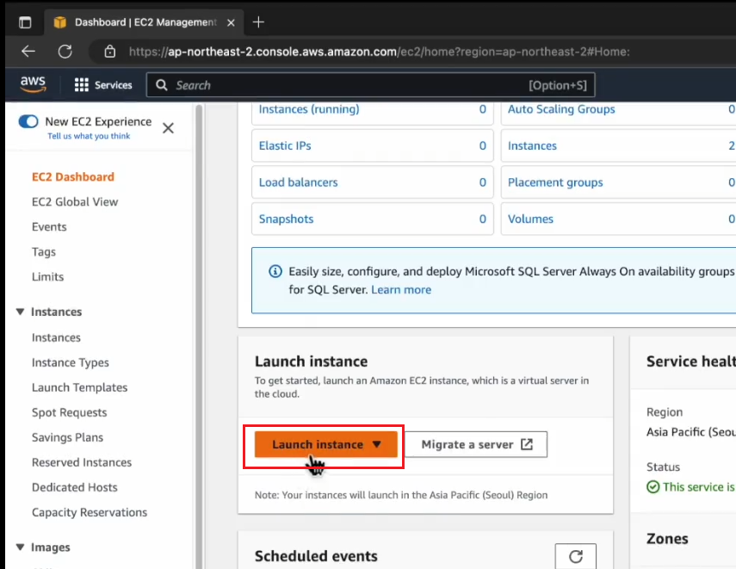736x569 pixels.
Task: Open Spot Requests in sidebar
Action: click(x=70, y=412)
